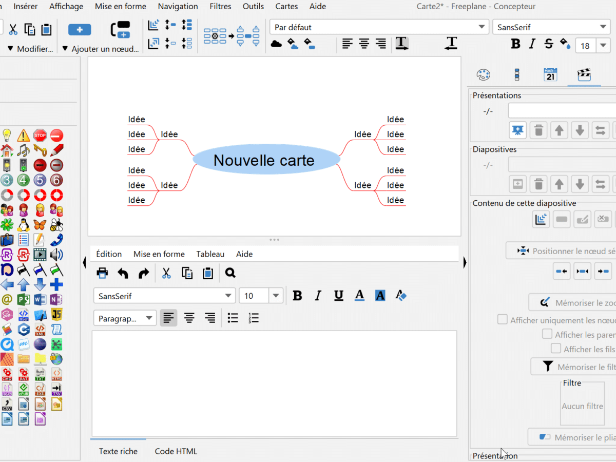This screenshot has height=462, width=616.
Task: Click the magnifier search icon in editor
Action: (x=230, y=273)
